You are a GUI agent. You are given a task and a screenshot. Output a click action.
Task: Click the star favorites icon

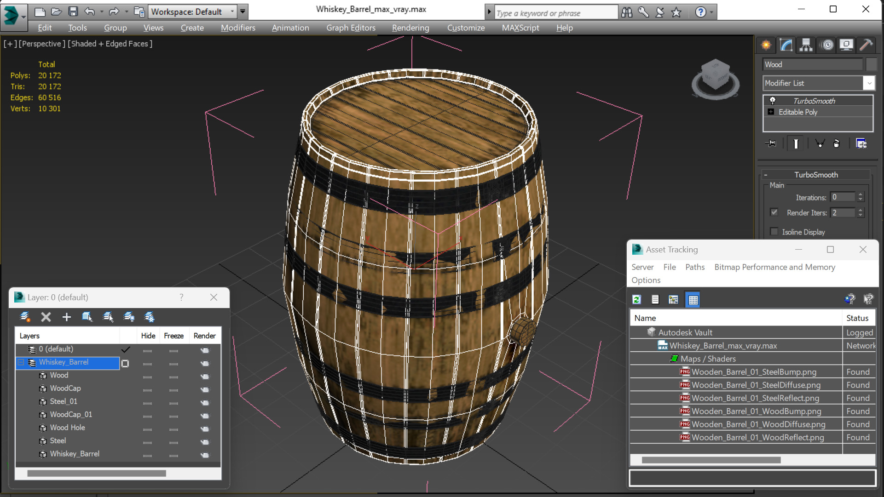(x=676, y=12)
